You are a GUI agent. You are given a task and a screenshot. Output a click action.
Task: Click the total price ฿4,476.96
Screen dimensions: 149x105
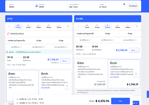[102, 101]
